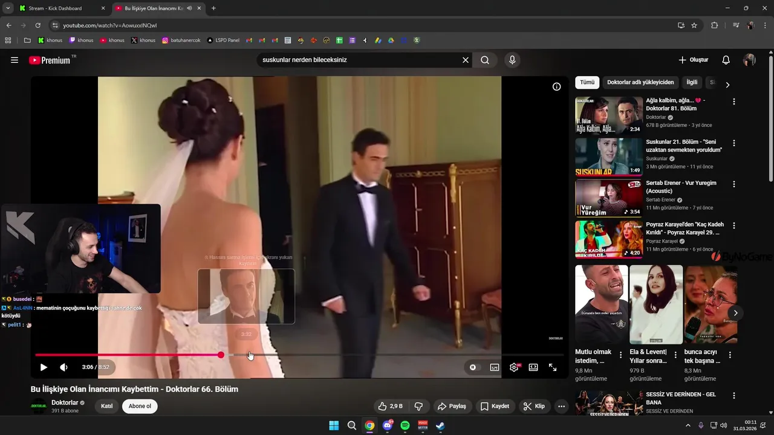The width and height of the screenshot is (774, 435).
Task: Clear the search box with the X icon
Action: point(466,60)
